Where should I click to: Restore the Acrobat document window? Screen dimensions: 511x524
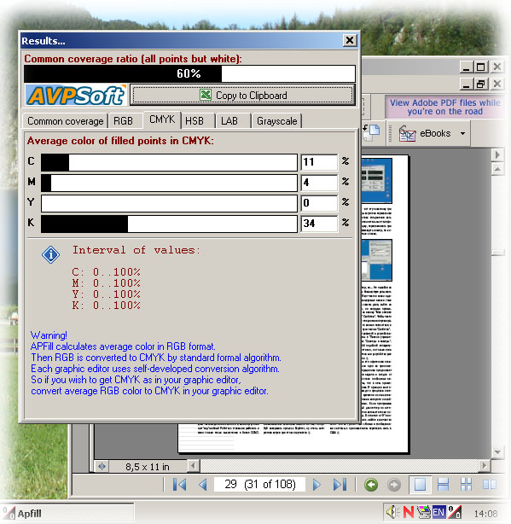point(481,84)
